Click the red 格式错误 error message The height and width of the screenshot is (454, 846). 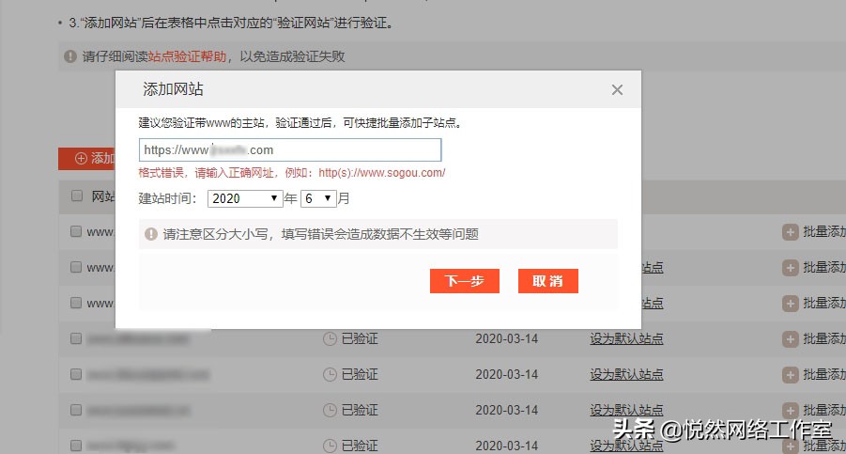click(x=292, y=173)
